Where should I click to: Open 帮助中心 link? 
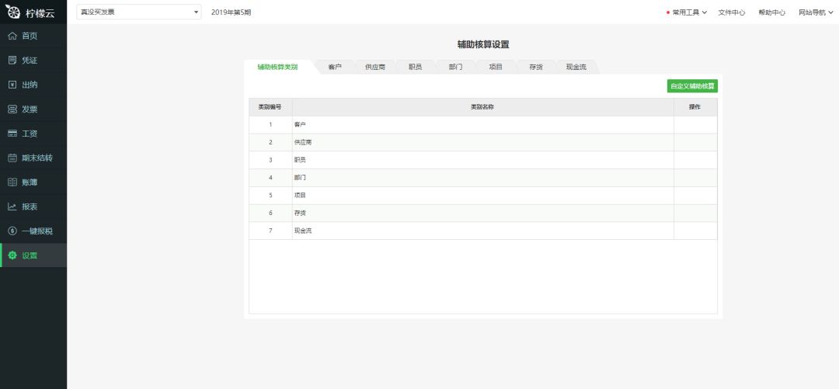click(771, 12)
